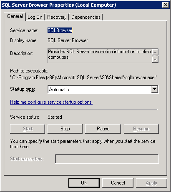Click the description scroll down arrow
This screenshot has width=171, height=192.
(155, 60)
